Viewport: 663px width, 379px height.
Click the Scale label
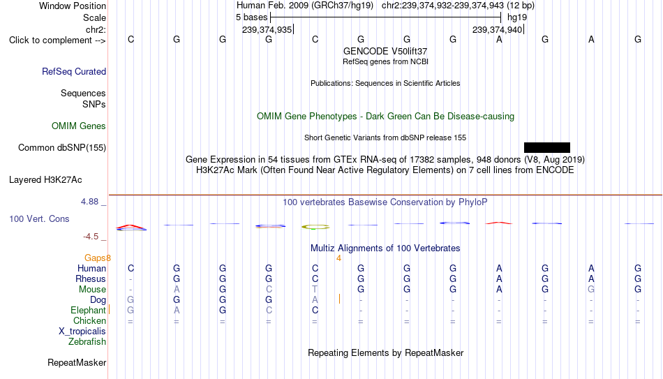[94, 17]
